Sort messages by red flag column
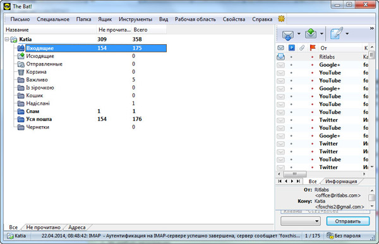Image resolution: width=379 pixels, height=244 pixels. pyautogui.click(x=313, y=48)
